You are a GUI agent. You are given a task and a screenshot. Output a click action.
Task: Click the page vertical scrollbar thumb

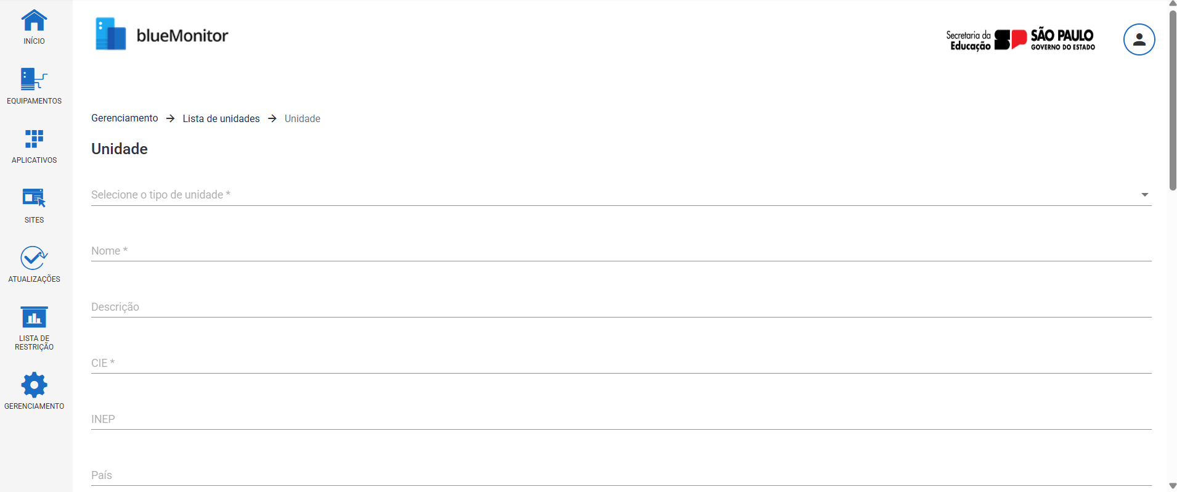tap(1173, 99)
